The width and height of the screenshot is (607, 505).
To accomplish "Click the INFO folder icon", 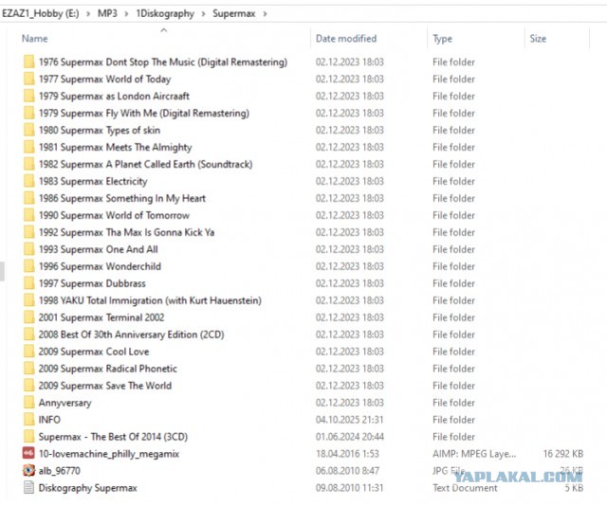I will (x=29, y=419).
